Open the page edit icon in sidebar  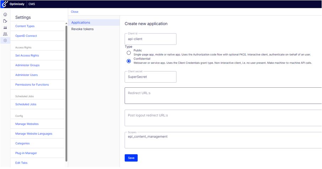click(x=5, y=21)
